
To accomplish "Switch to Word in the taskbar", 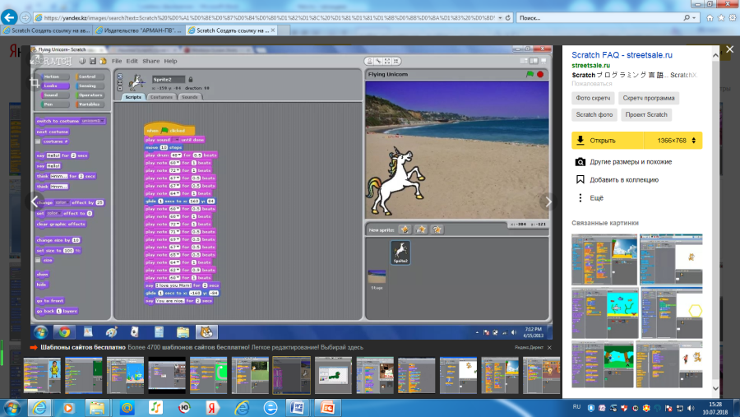I will pyautogui.click(x=298, y=408).
